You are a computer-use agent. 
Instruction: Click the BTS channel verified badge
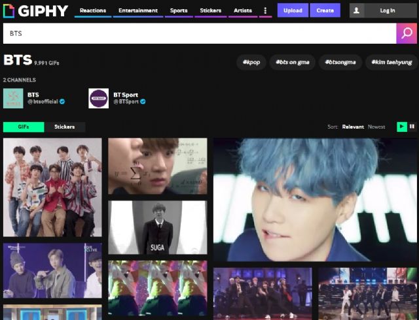coord(62,102)
